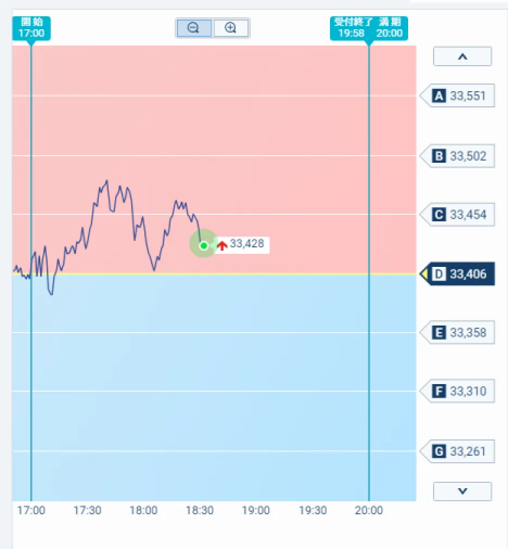Click the 33,428 current price label
Viewport: 508px width, 549px height.
click(247, 244)
